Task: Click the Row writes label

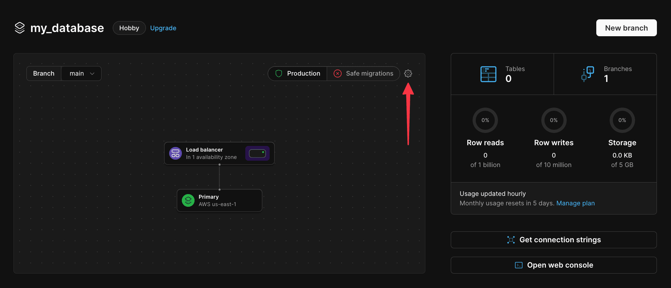Action: [x=554, y=143]
